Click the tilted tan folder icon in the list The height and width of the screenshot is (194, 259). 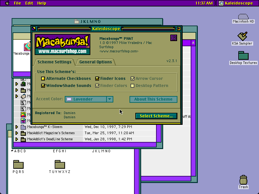(23, 96)
